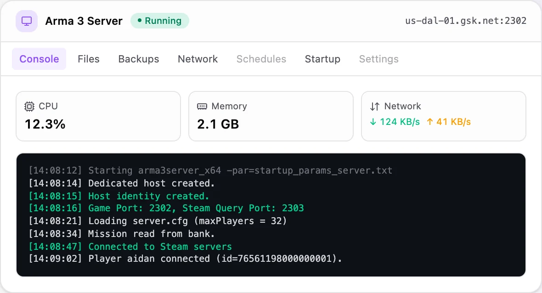Select the Schedules tab
The width and height of the screenshot is (542, 293).
(261, 59)
